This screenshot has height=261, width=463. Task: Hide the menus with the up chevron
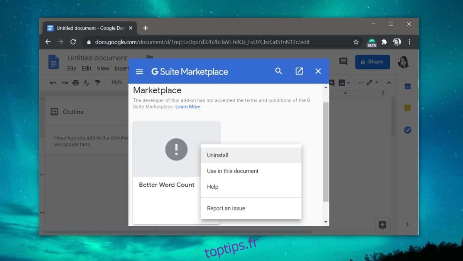[389, 83]
